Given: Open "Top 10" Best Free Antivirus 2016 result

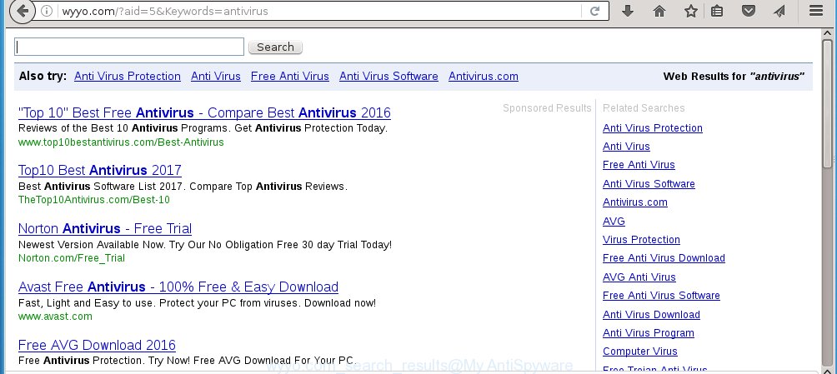Looking at the screenshot, I should click(x=204, y=112).
